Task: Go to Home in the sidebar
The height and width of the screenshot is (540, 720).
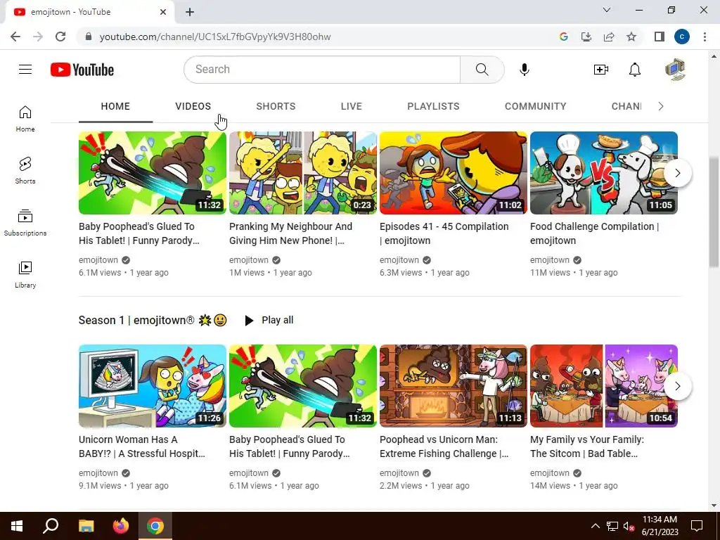Action: (25, 119)
